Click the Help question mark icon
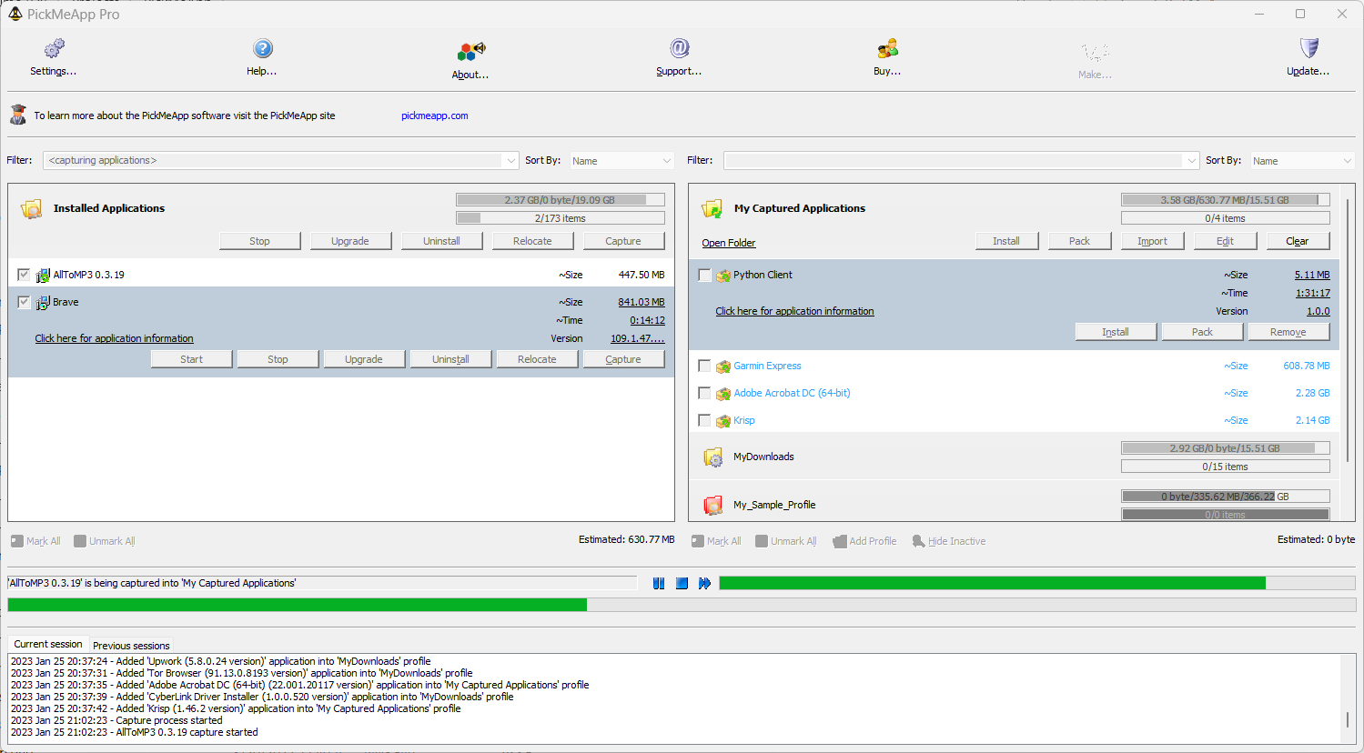 point(262,49)
